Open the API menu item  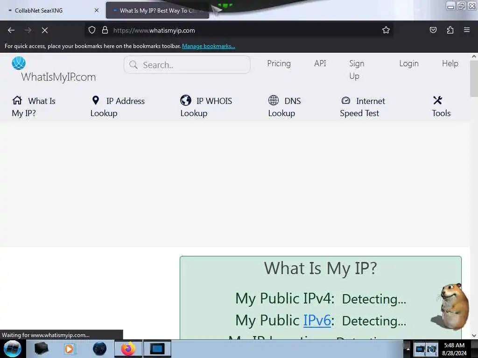(x=320, y=63)
